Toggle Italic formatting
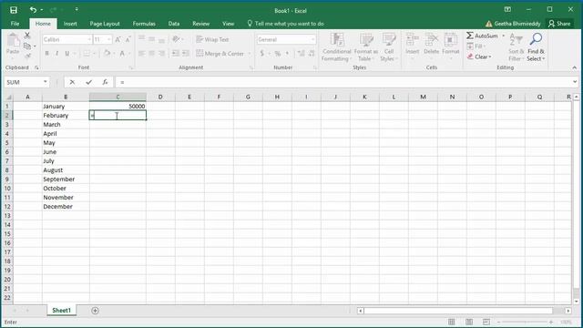This screenshot has height=328, width=583. click(56, 54)
